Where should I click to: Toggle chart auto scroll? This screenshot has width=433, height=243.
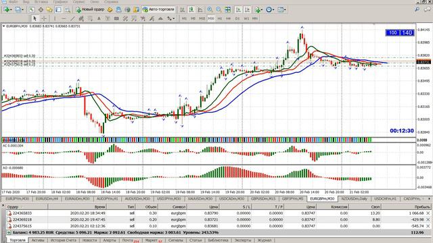238,9
